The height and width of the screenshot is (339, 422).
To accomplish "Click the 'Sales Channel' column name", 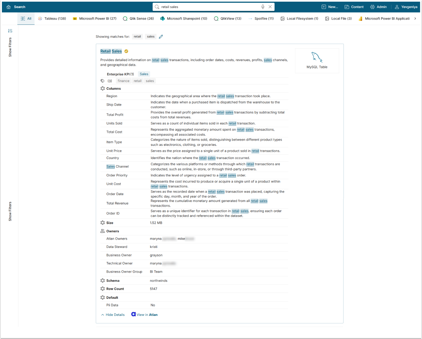I will 118,166.
